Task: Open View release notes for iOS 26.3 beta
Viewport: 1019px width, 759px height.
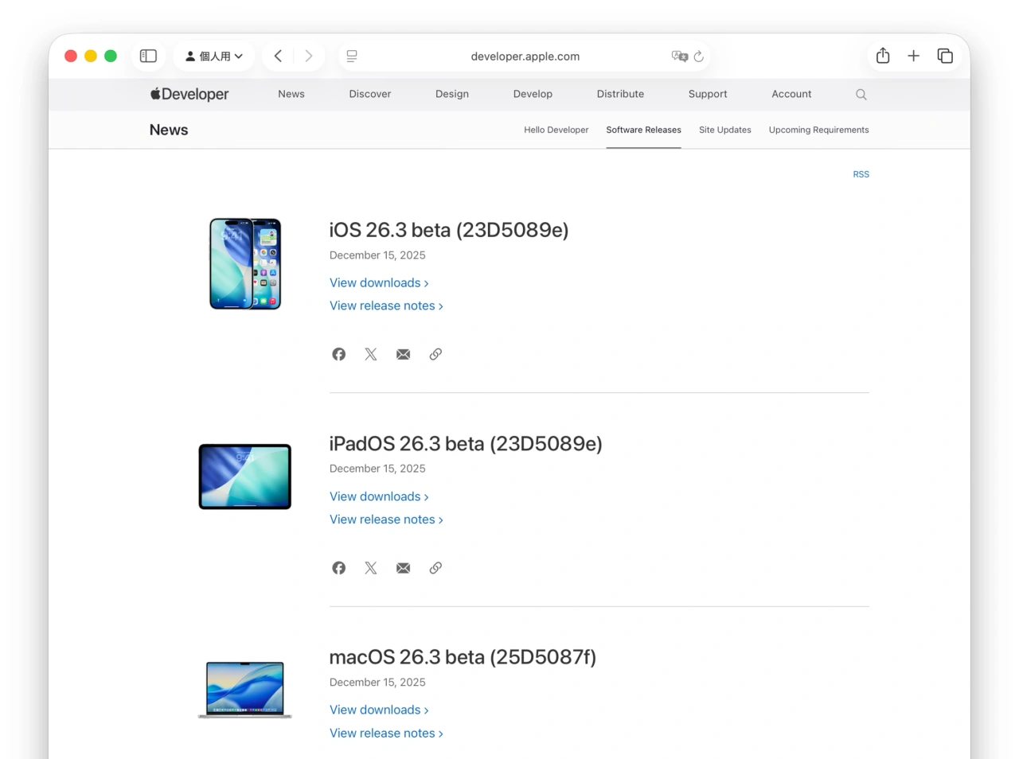Action: tap(386, 306)
